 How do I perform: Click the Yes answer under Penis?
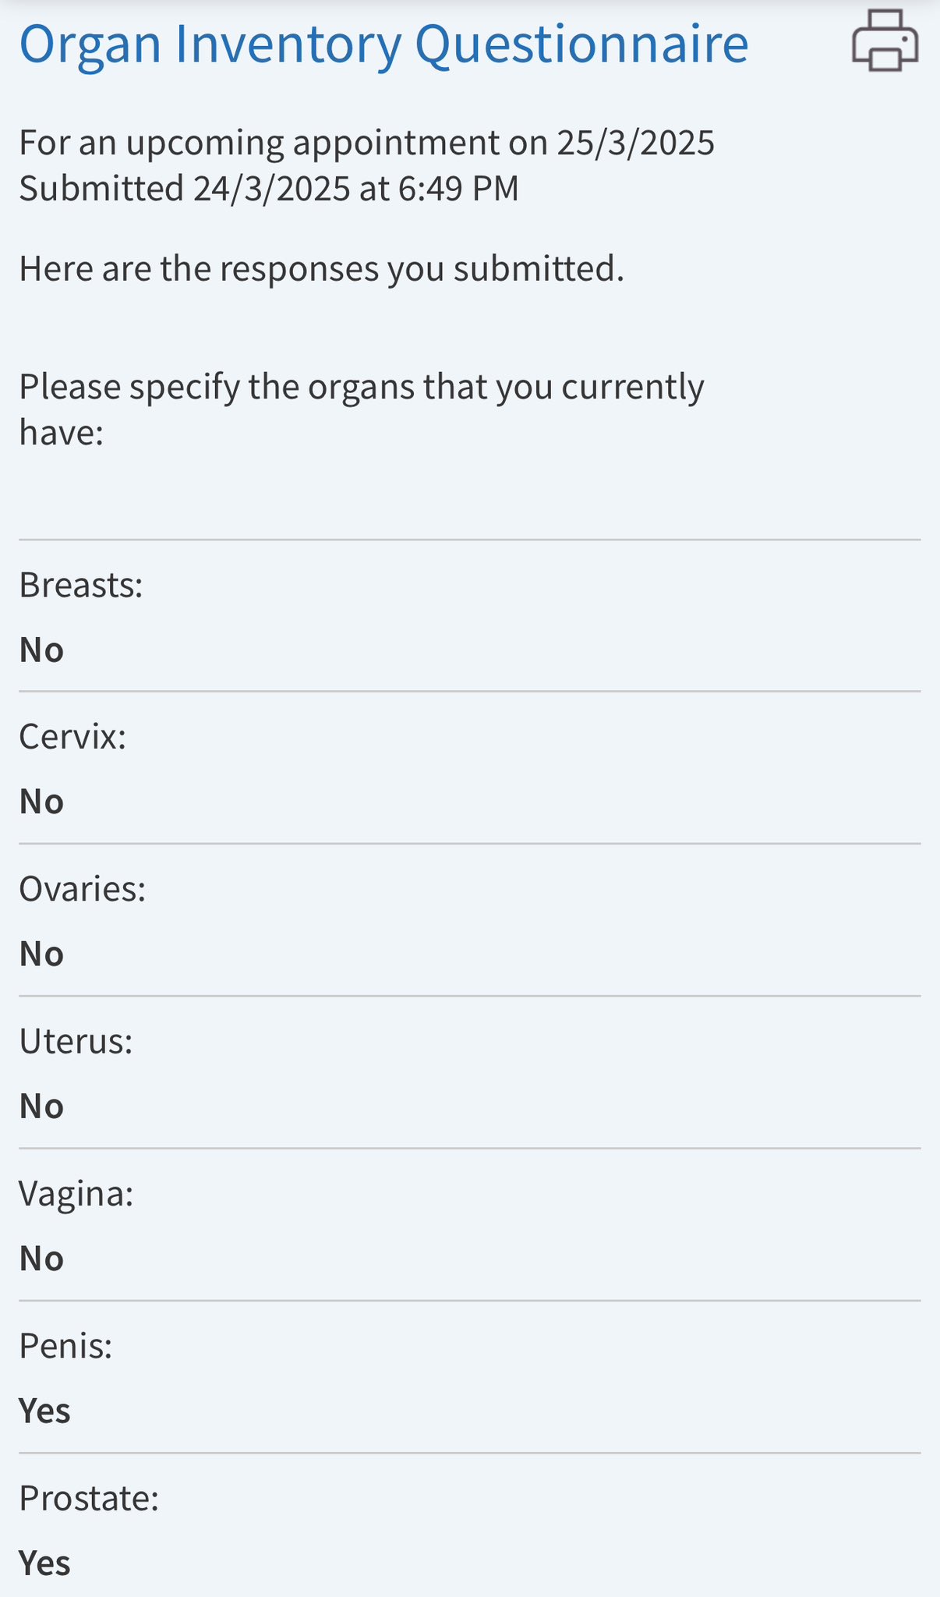click(x=44, y=1411)
